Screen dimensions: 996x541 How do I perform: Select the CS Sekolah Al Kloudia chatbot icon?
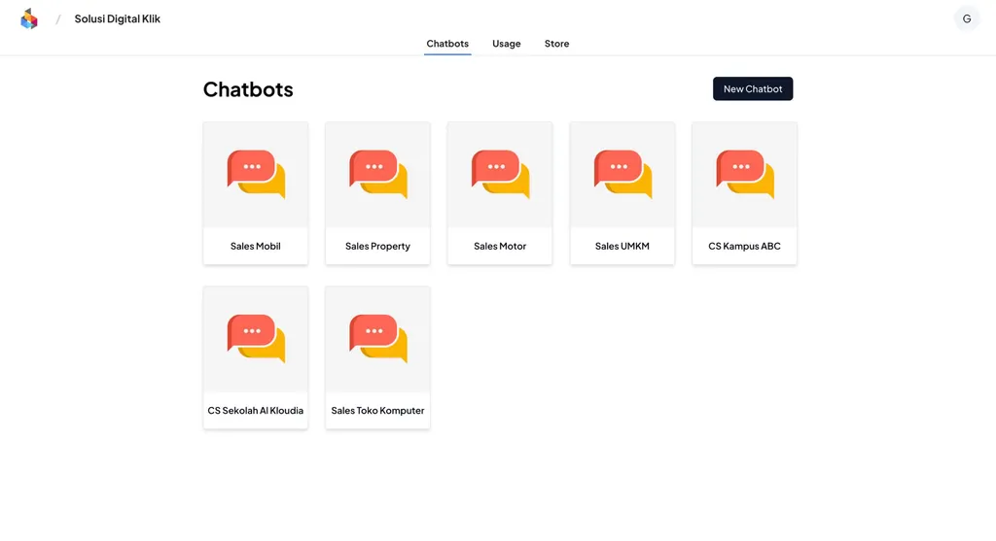tap(256, 338)
